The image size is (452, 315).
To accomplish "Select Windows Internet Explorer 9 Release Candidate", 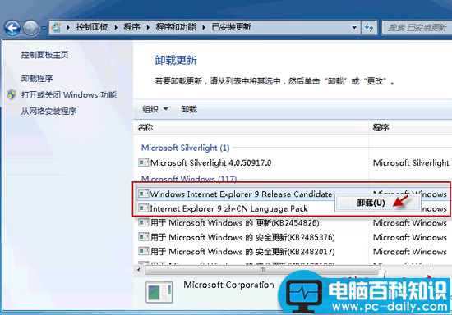I will pyautogui.click(x=241, y=194).
